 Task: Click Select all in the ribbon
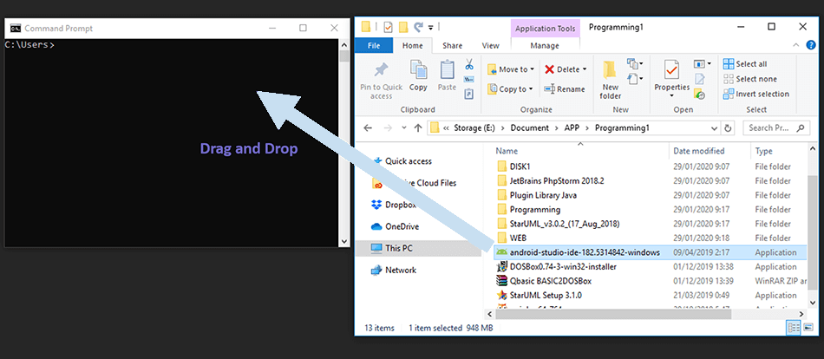pos(745,64)
